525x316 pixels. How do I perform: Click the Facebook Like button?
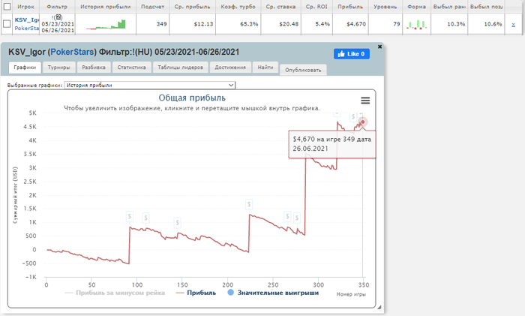(352, 53)
